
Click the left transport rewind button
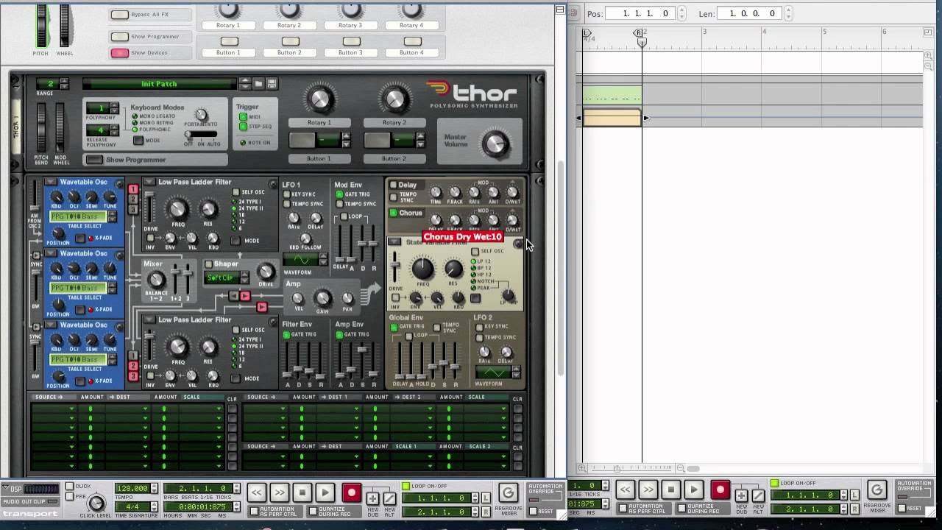[x=256, y=492]
